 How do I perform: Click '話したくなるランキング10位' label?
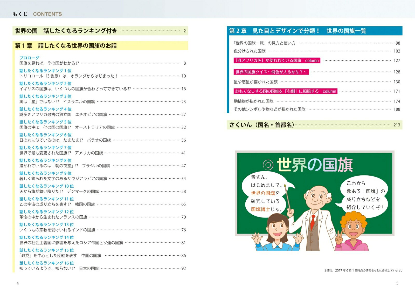(47, 186)
